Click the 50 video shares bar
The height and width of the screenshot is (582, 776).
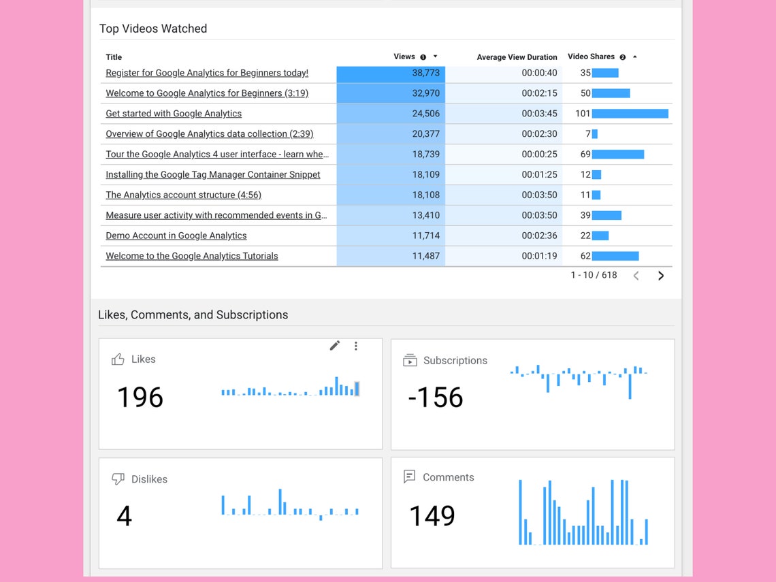tap(611, 93)
